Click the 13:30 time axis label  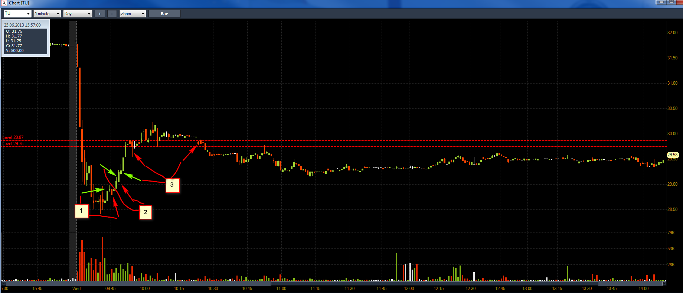pos(587,289)
